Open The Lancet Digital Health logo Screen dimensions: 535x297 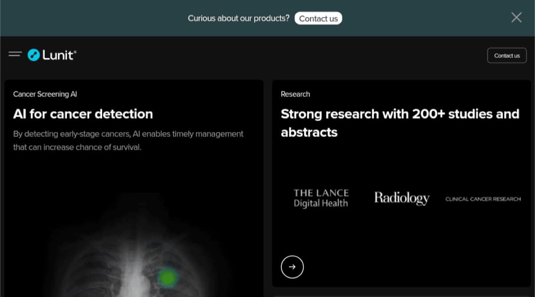coord(321,198)
